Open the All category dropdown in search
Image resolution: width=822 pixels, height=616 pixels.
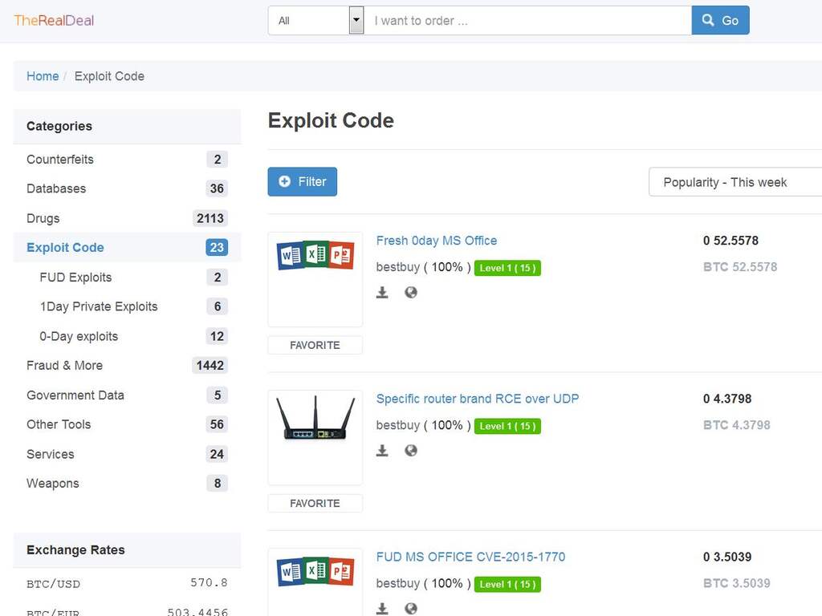pyautogui.click(x=315, y=20)
